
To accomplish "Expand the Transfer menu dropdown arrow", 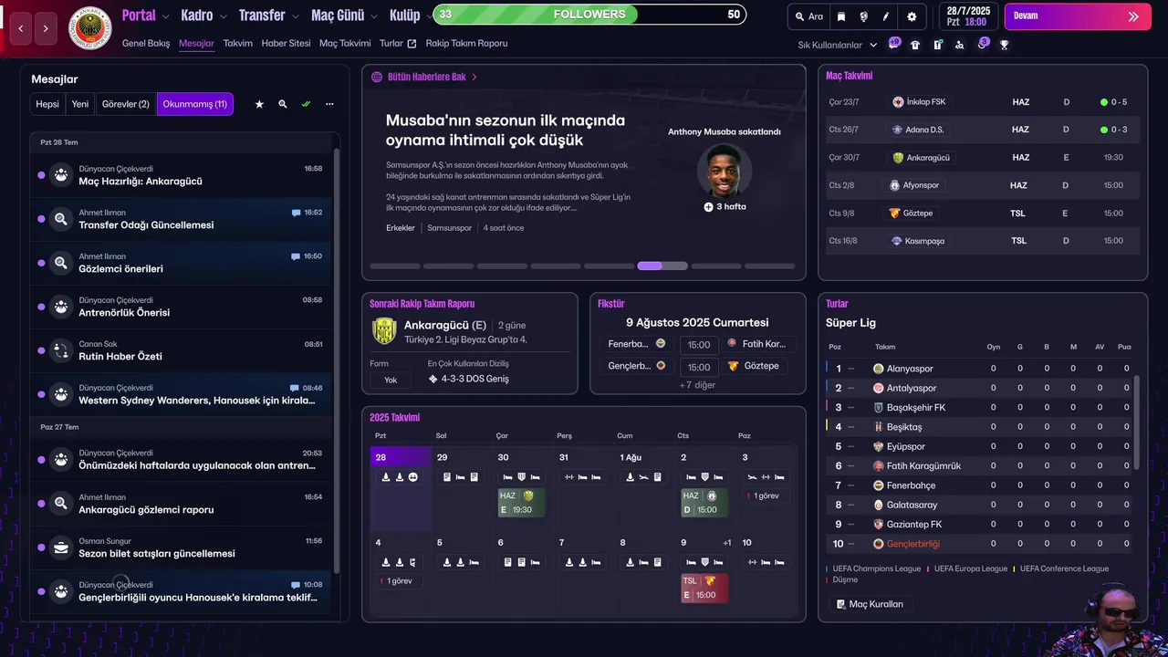I will (x=295, y=16).
